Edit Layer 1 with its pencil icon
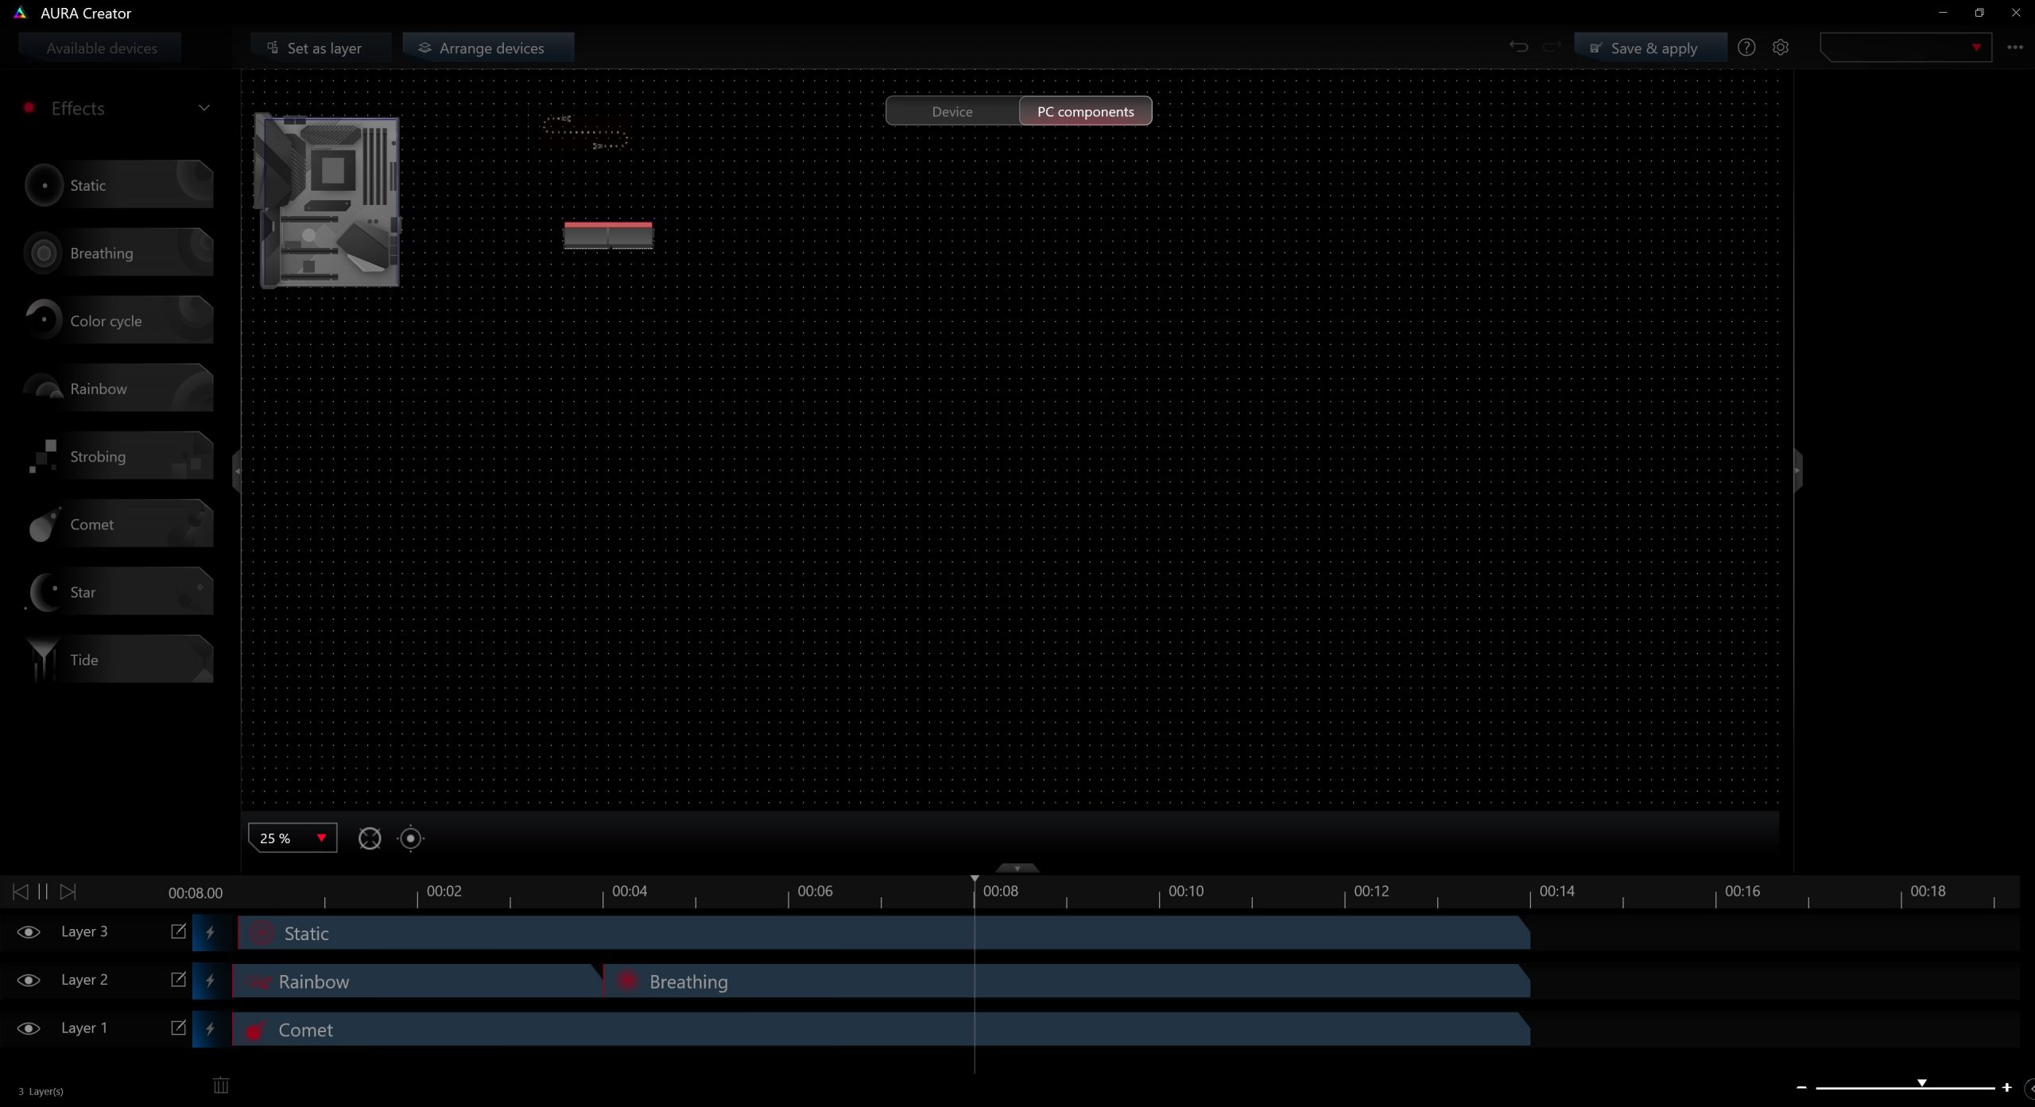Viewport: 2035px width, 1107px height. click(x=178, y=1028)
